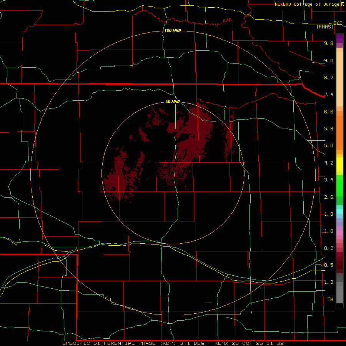Click the -1.3 scale label

click(327, 282)
